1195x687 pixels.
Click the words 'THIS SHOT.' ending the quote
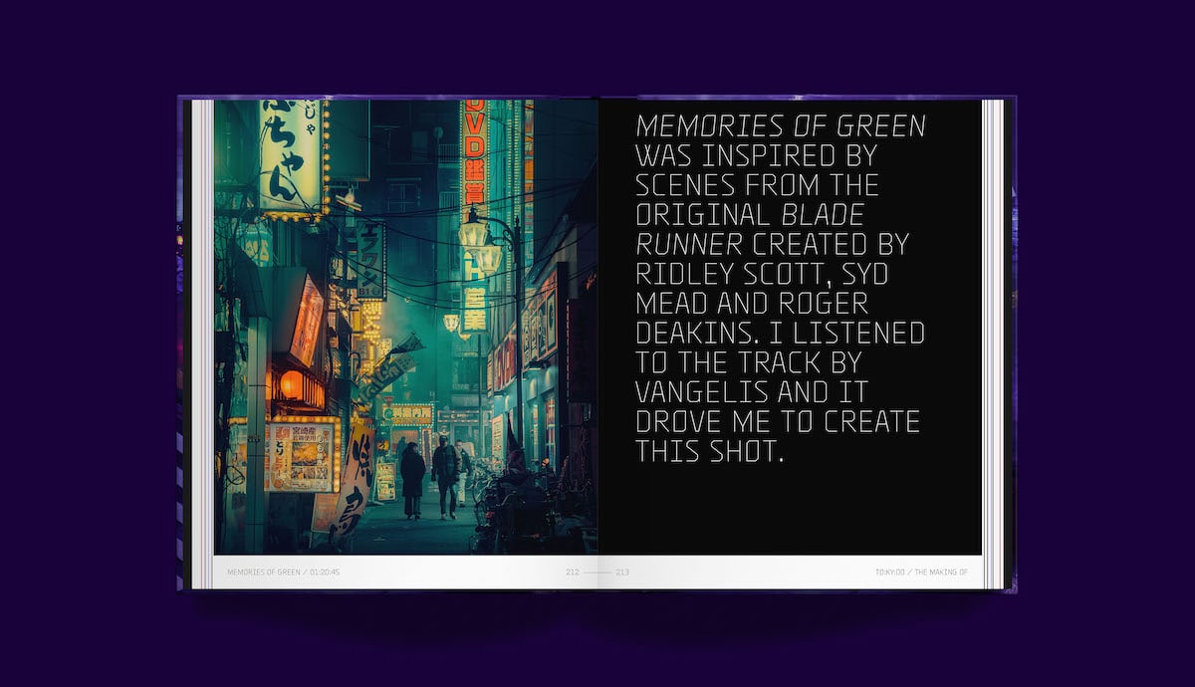click(710, 451)
